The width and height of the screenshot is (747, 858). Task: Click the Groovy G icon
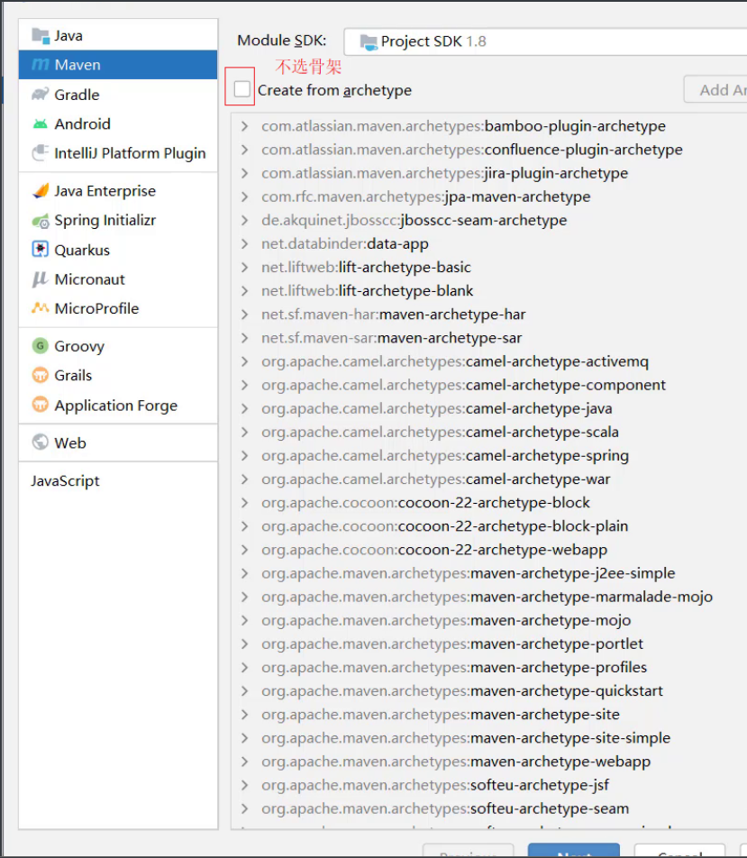[x=41, y=346]
